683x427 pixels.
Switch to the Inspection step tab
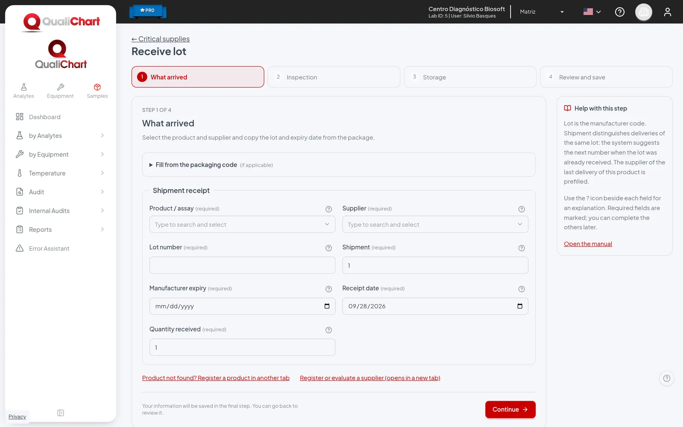tap(334, 77)
